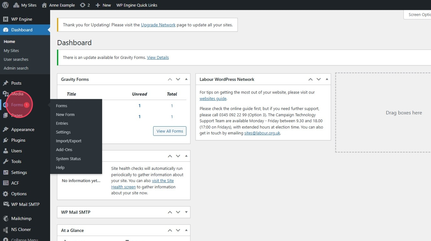Open User searches in Dashboard submenu
431x241 pixels.
(x=16, y=59)
